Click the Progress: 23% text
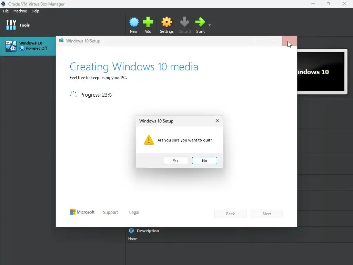Viewport: 353px width, 265px height. tap(96, 95)
